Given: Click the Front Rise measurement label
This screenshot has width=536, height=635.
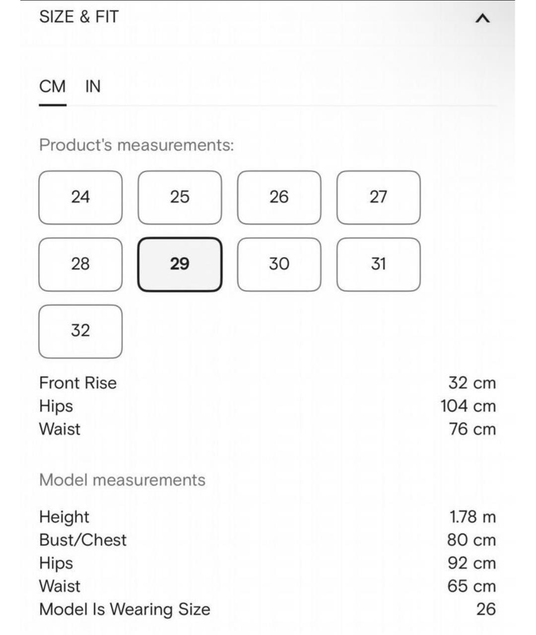Looking at the screenshot, I should tap(78, 383).
